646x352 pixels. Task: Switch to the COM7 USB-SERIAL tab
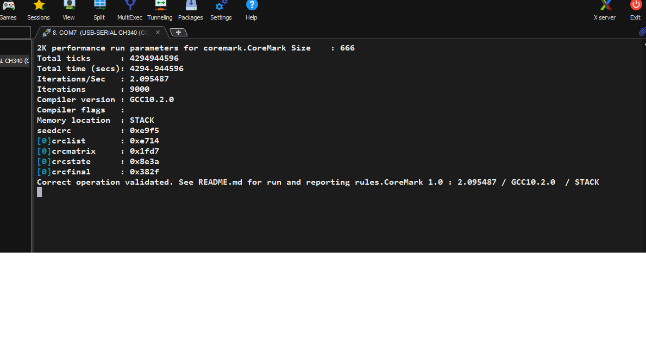(x=98, y=33)
